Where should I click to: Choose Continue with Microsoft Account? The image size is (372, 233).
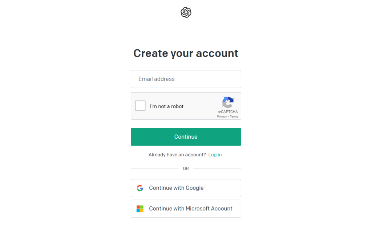(186, 209)
